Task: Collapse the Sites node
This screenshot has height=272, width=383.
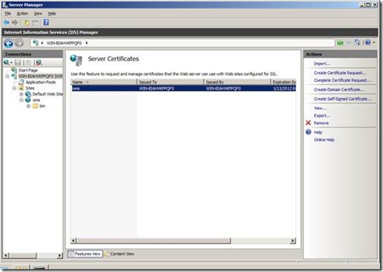Action: tap(14, 88)
